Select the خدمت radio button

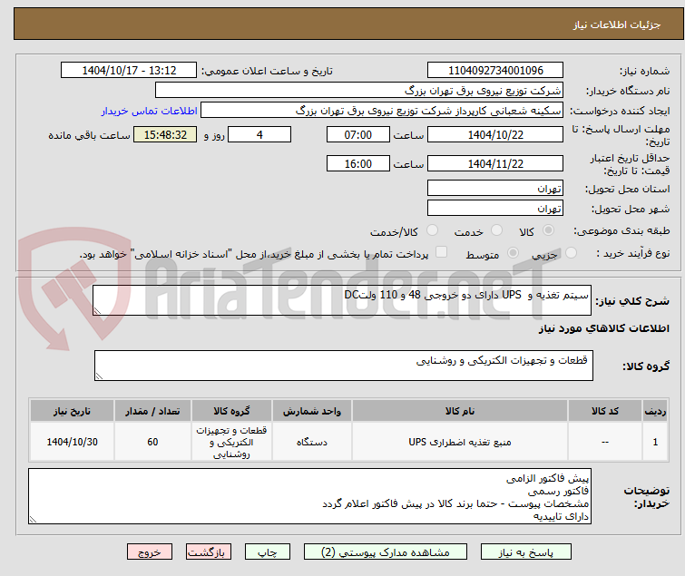496,230
